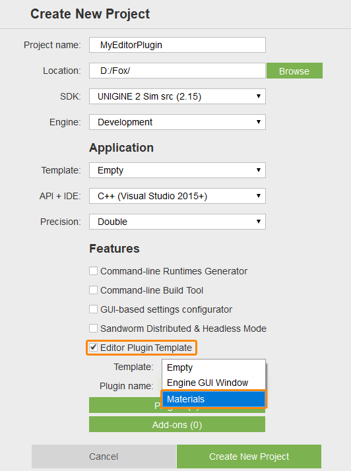Open the Precision dropdown
Screen dimensions: 351x471
coord(177,222)
